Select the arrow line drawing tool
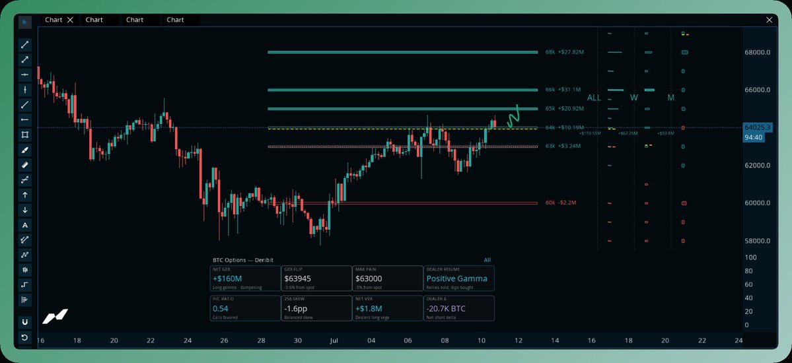The image size is (792, 363). pos(24,59)
